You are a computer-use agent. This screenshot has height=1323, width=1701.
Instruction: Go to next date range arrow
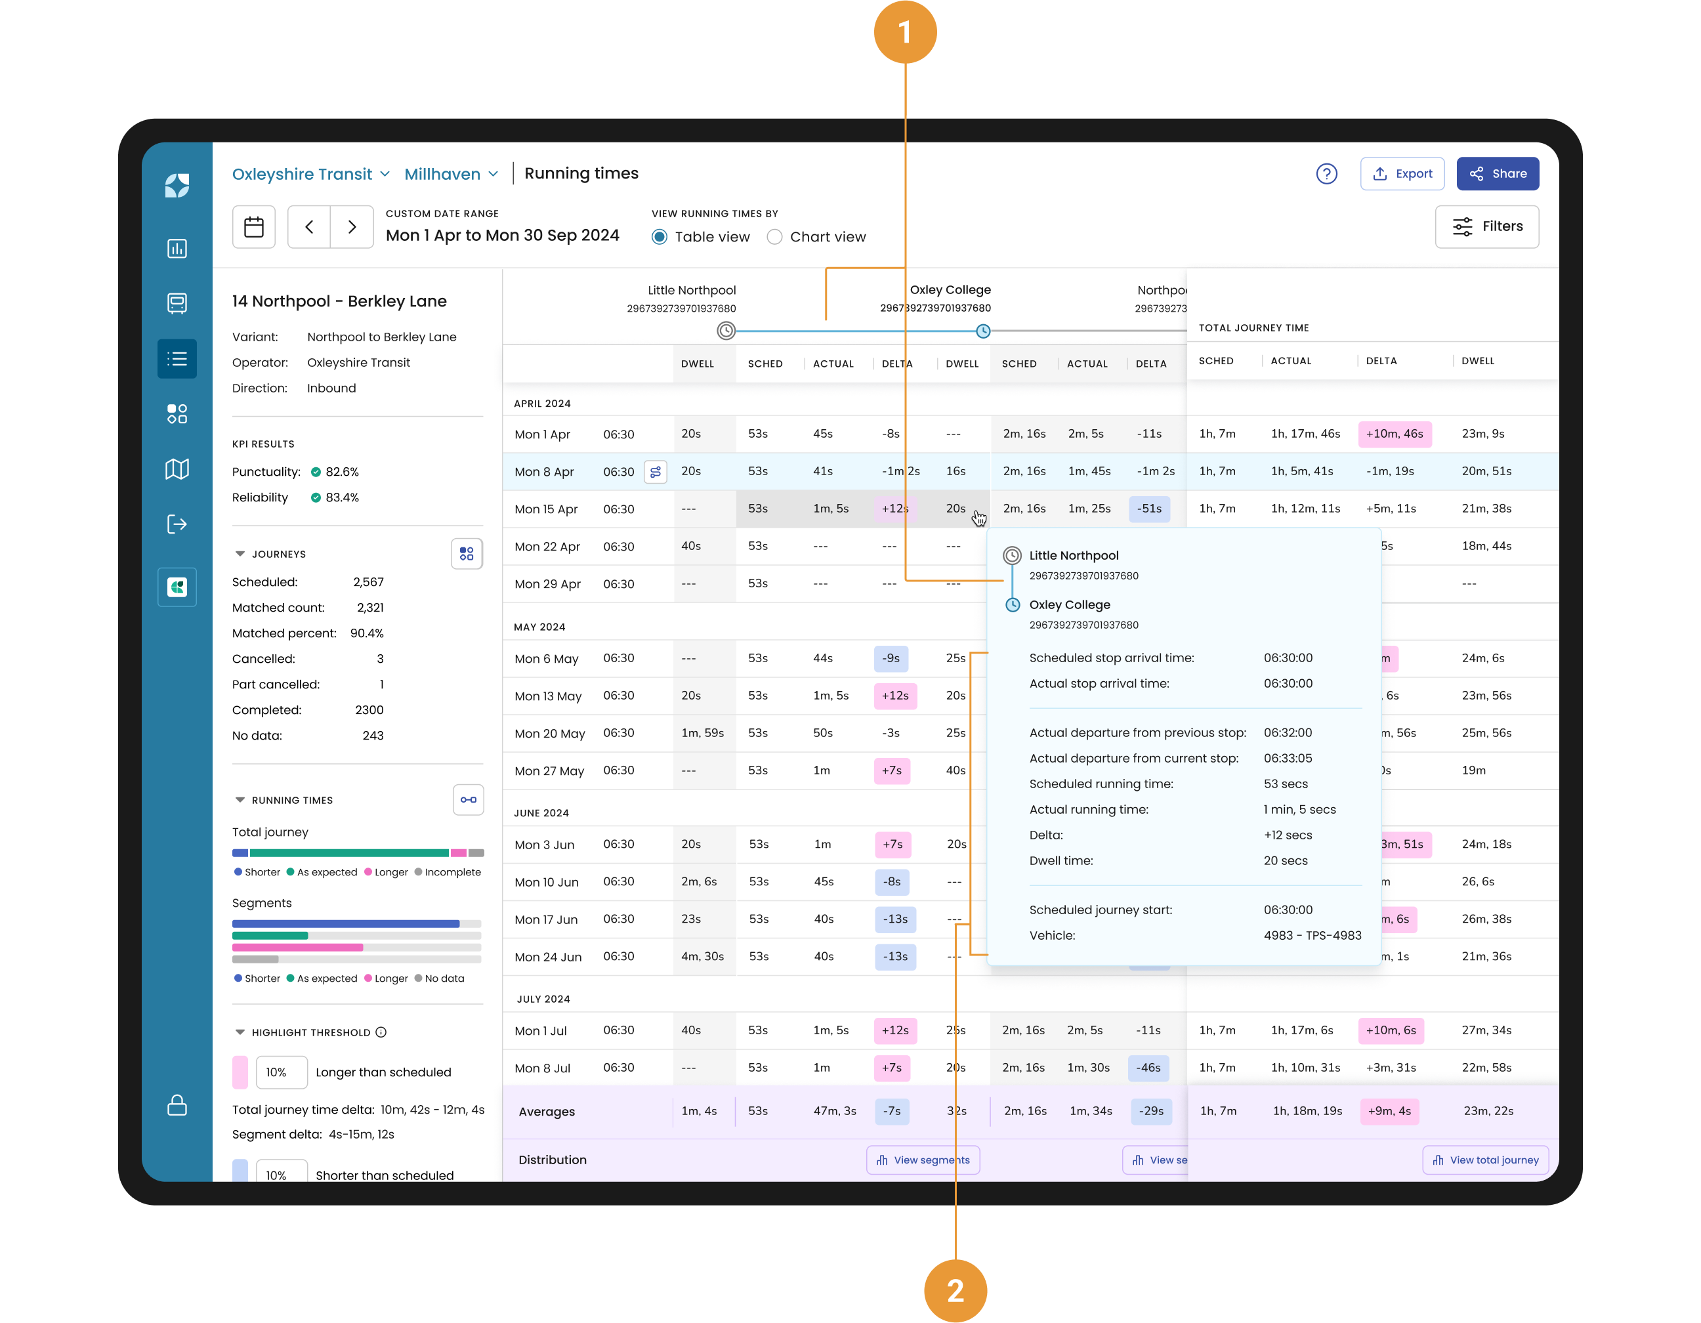pos(352,226)
